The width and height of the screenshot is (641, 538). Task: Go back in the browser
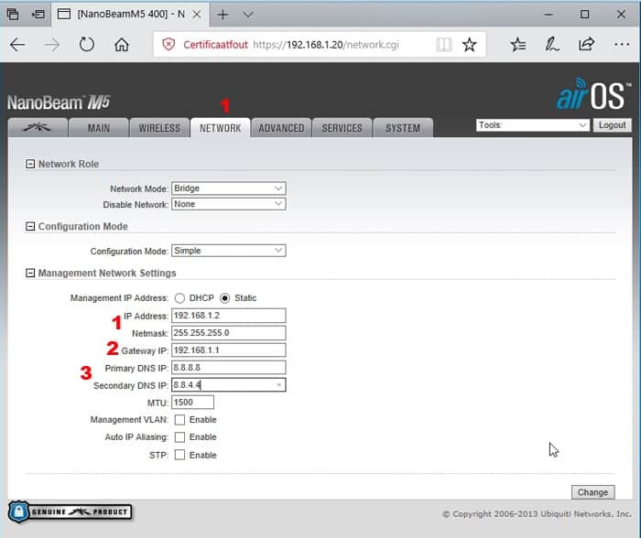click(x=17, y=45)
